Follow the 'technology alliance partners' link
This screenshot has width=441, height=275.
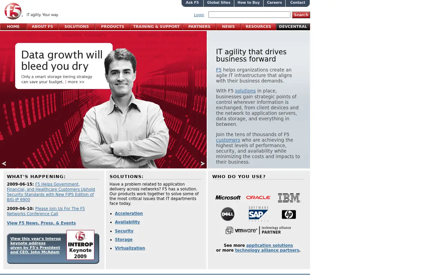pyautogui.click(x=267, y=250)
